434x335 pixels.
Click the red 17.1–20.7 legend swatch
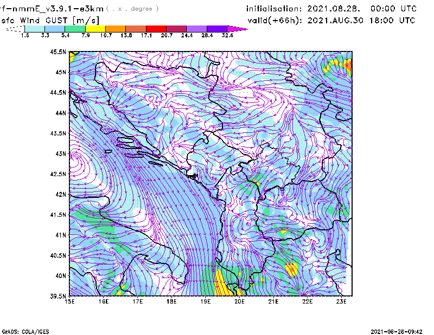tap(156, 29)
